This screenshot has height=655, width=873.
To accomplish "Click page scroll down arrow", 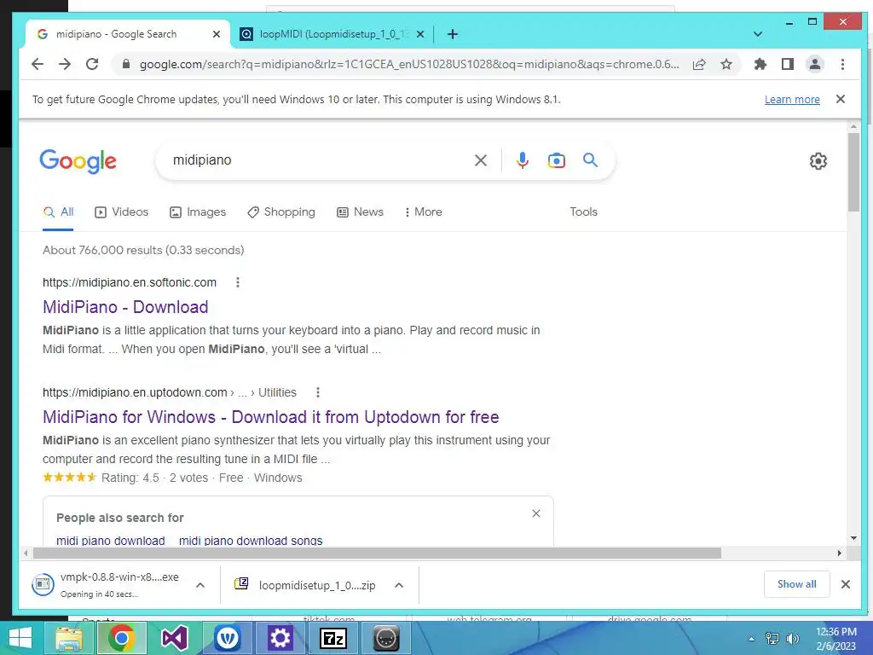I will point(853,538).
